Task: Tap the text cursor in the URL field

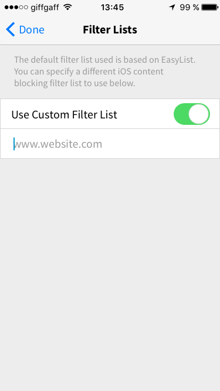Action: click(14, 144)
